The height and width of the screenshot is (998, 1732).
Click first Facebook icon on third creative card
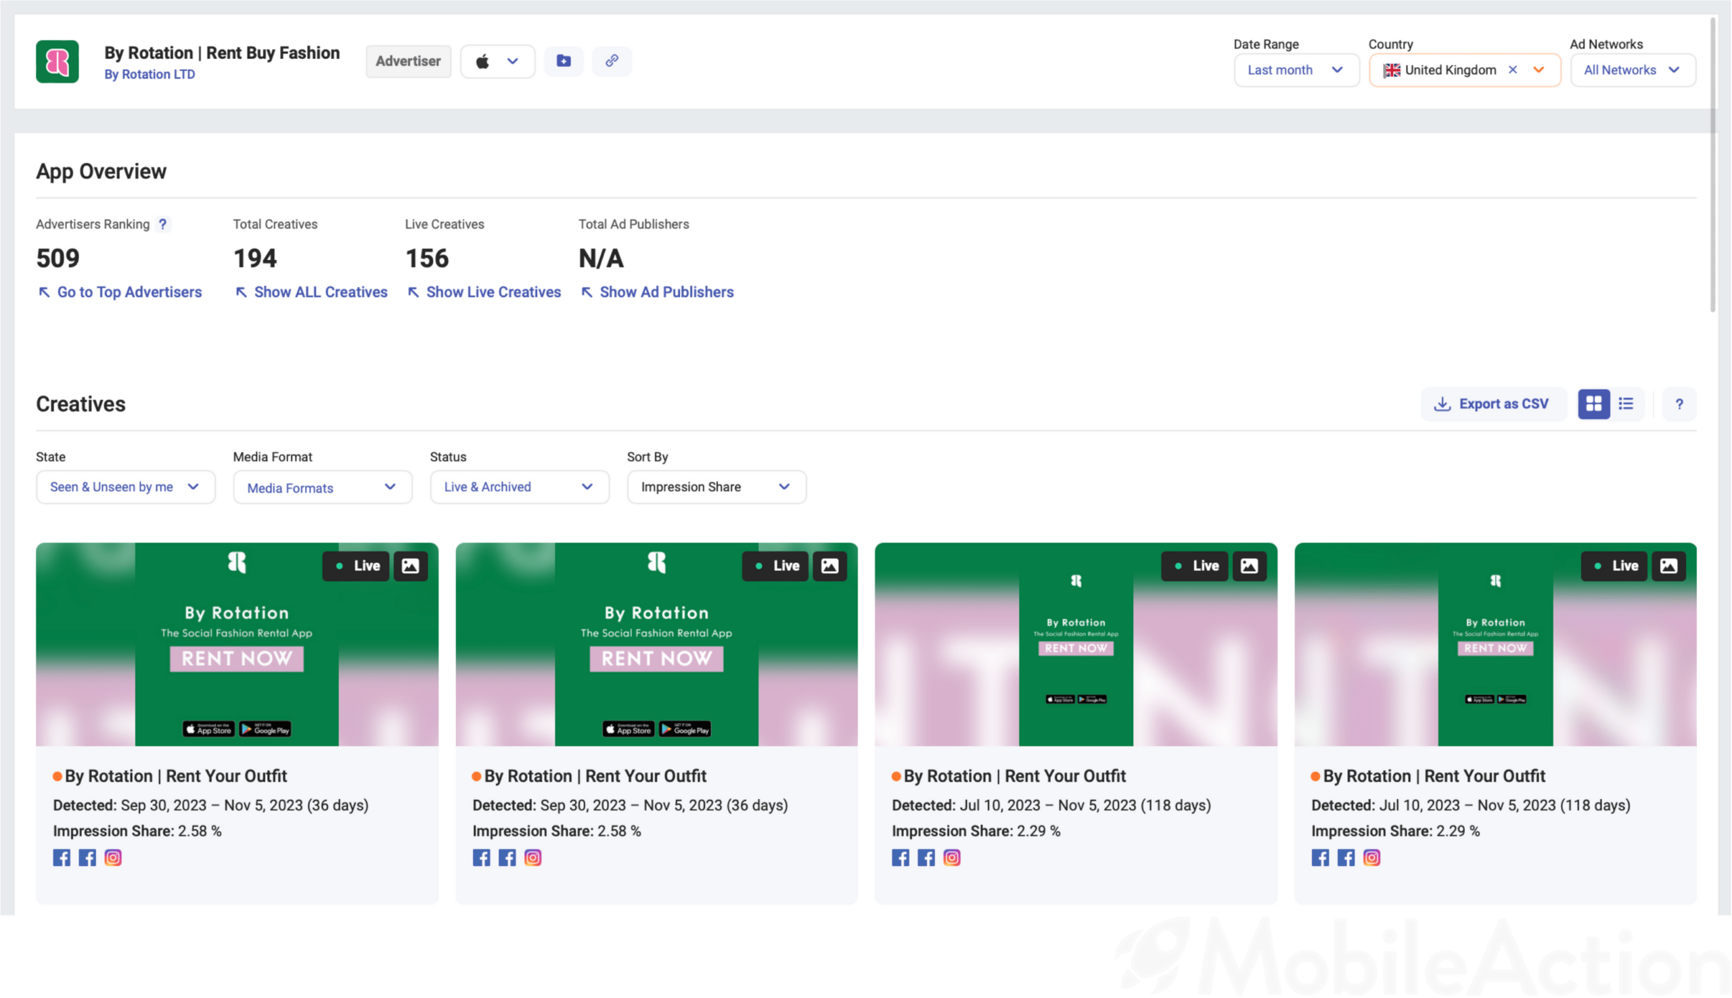pyautogui.click(x=901, y=857)
